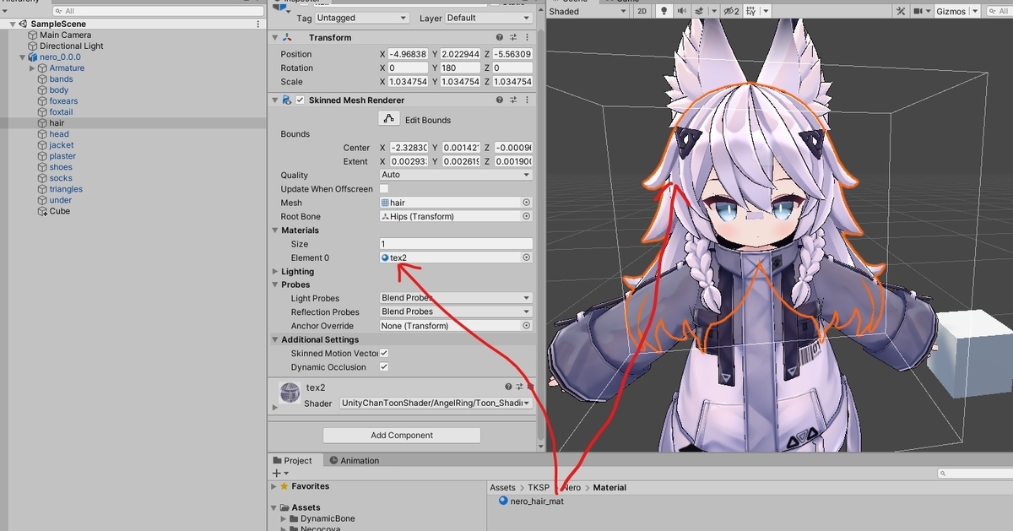
Task: Toggle hidden objects visibility count icon
Action: pos(731,12)
